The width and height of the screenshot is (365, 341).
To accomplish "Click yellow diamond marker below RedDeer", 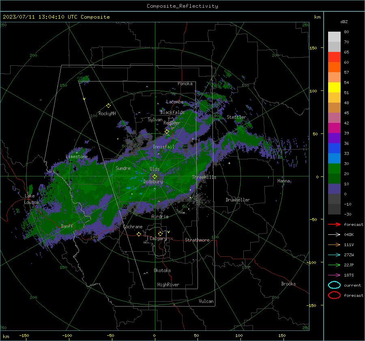I will 167,132.
